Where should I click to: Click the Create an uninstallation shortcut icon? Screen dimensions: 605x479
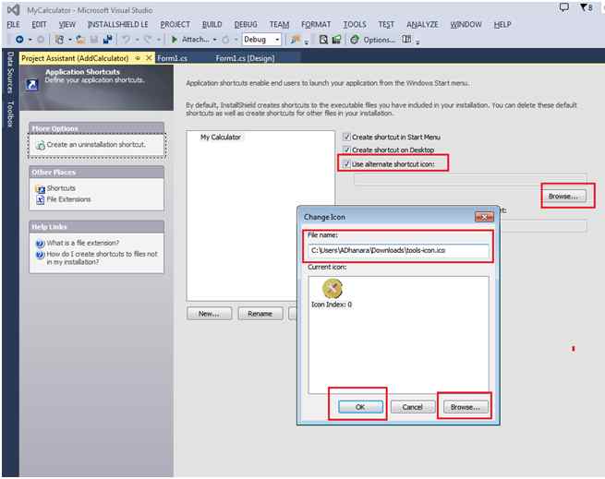coord(40,145)
